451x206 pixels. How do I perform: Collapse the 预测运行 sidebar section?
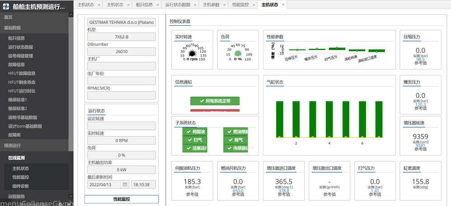[x=36, y=146]
